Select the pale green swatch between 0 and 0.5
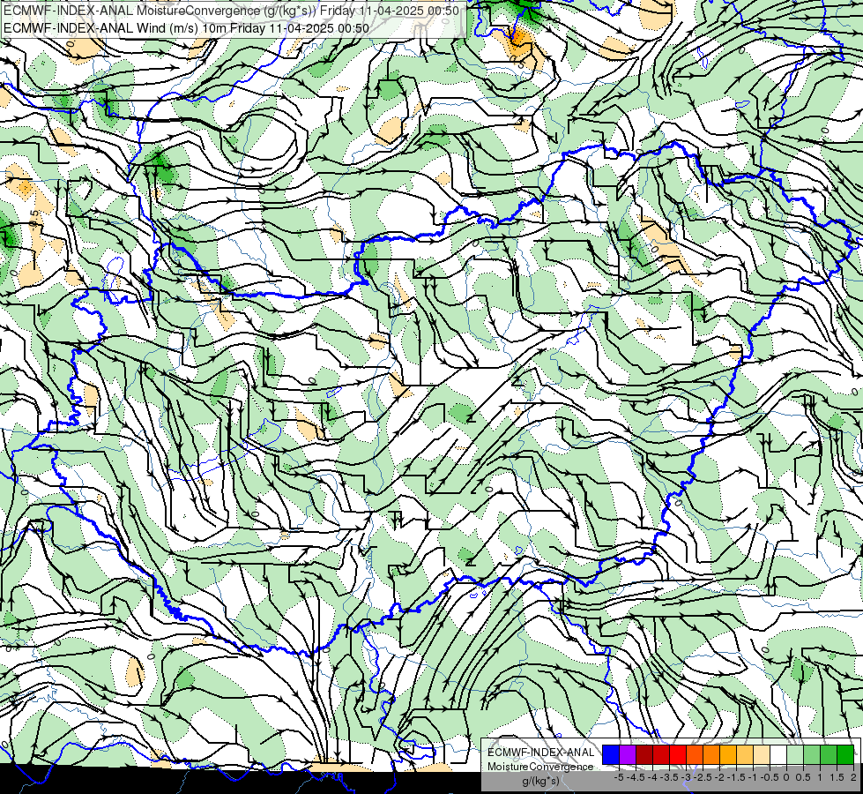Viewport: 863px width, 794px height. click(795, 754)
